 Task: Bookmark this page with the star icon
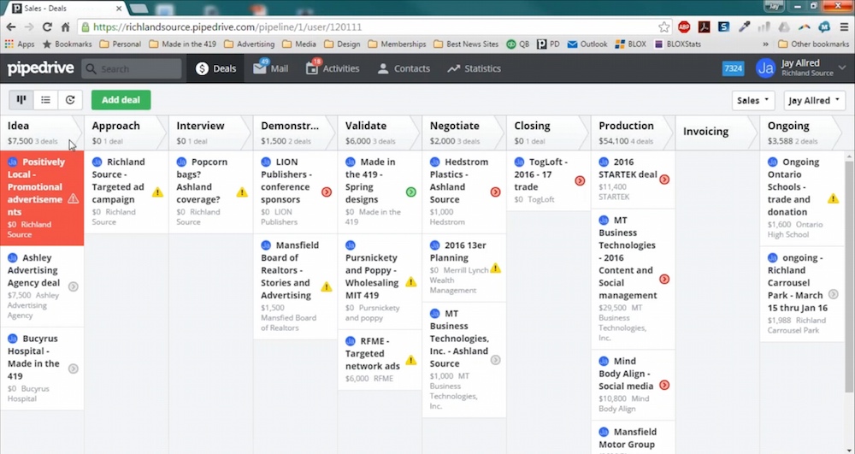coord(664,27)
